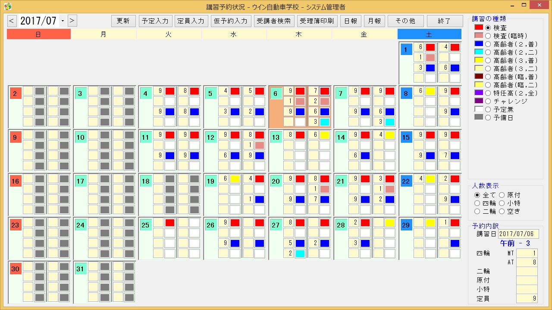Select 高齢者(臨,二) radio button
Image resolution: width=552 pixels, height=310 pixels.
click(x=488, y=85)
